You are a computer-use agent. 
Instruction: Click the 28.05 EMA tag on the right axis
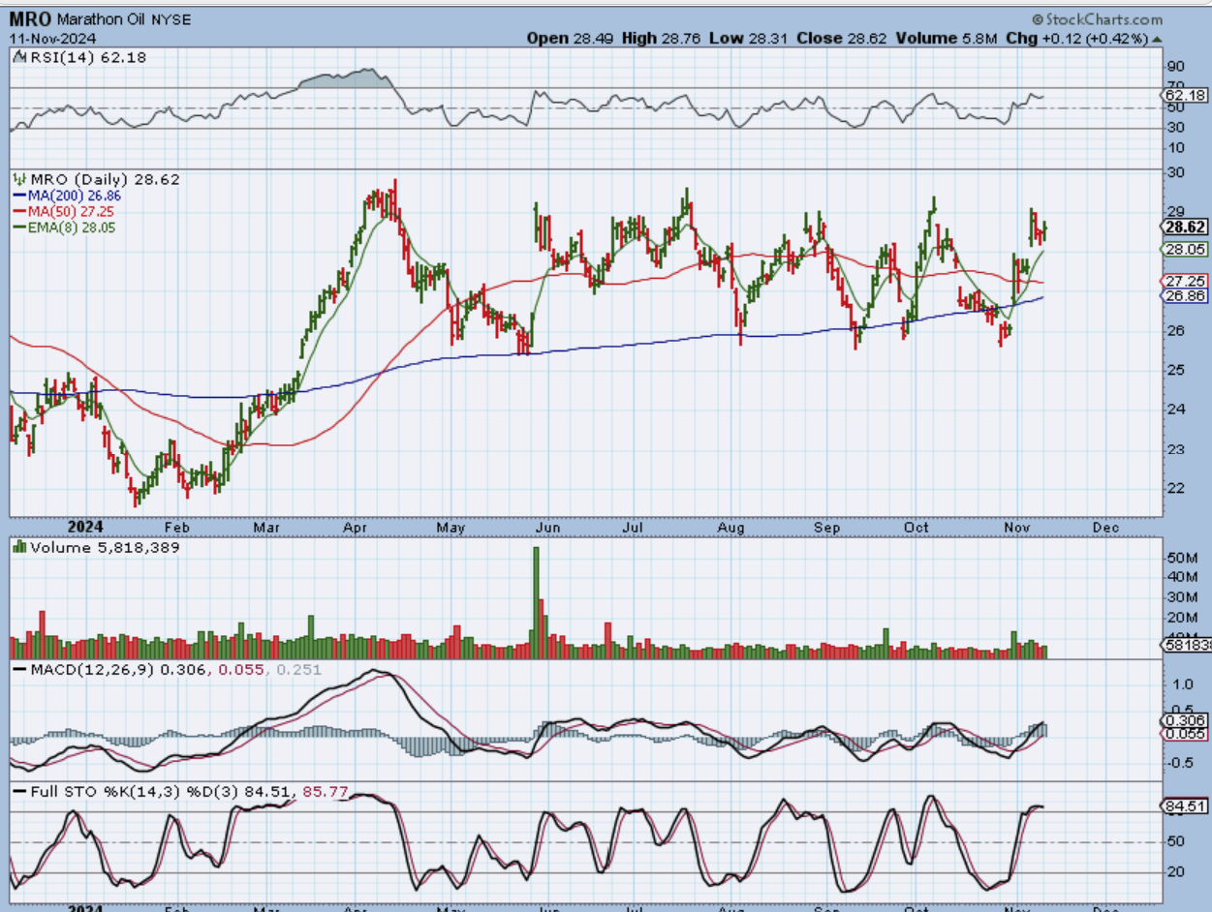pos(1186,249)
